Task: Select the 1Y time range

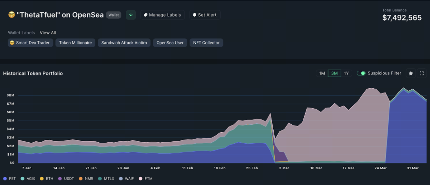Action: [x=346, y=73]
